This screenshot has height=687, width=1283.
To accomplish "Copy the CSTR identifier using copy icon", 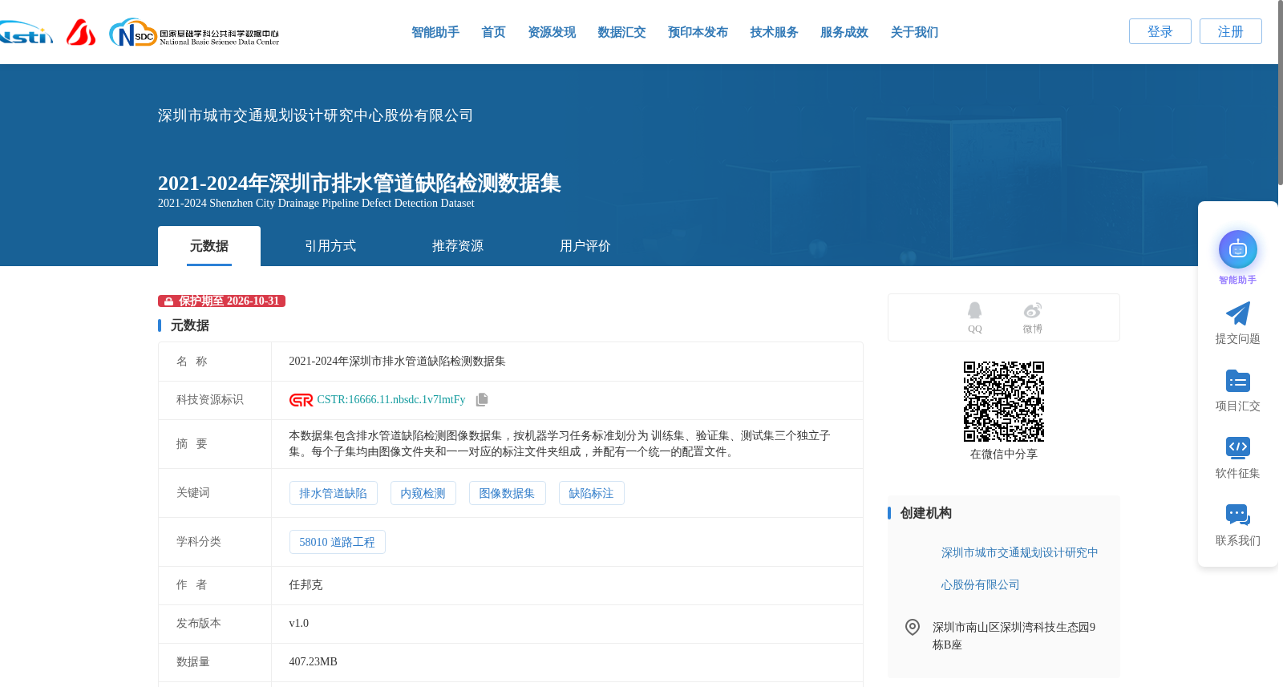I will [482, 399].
